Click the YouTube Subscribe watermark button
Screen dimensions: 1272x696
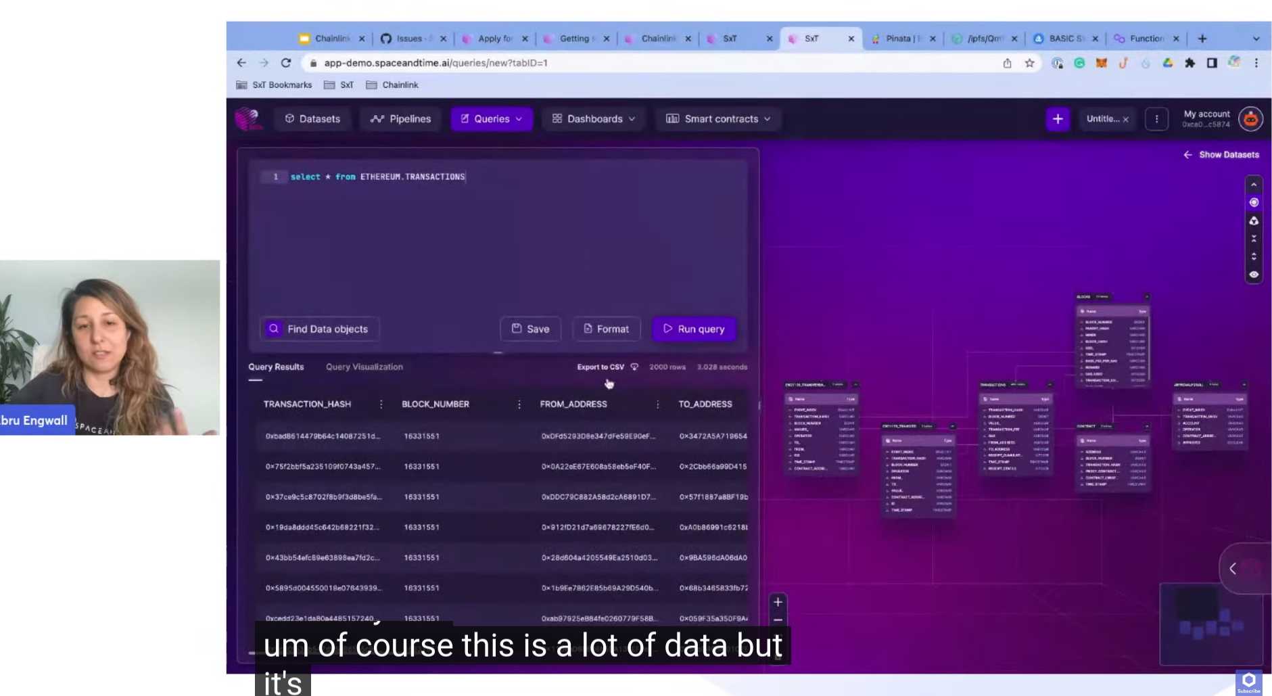(x=1248, y=682)
